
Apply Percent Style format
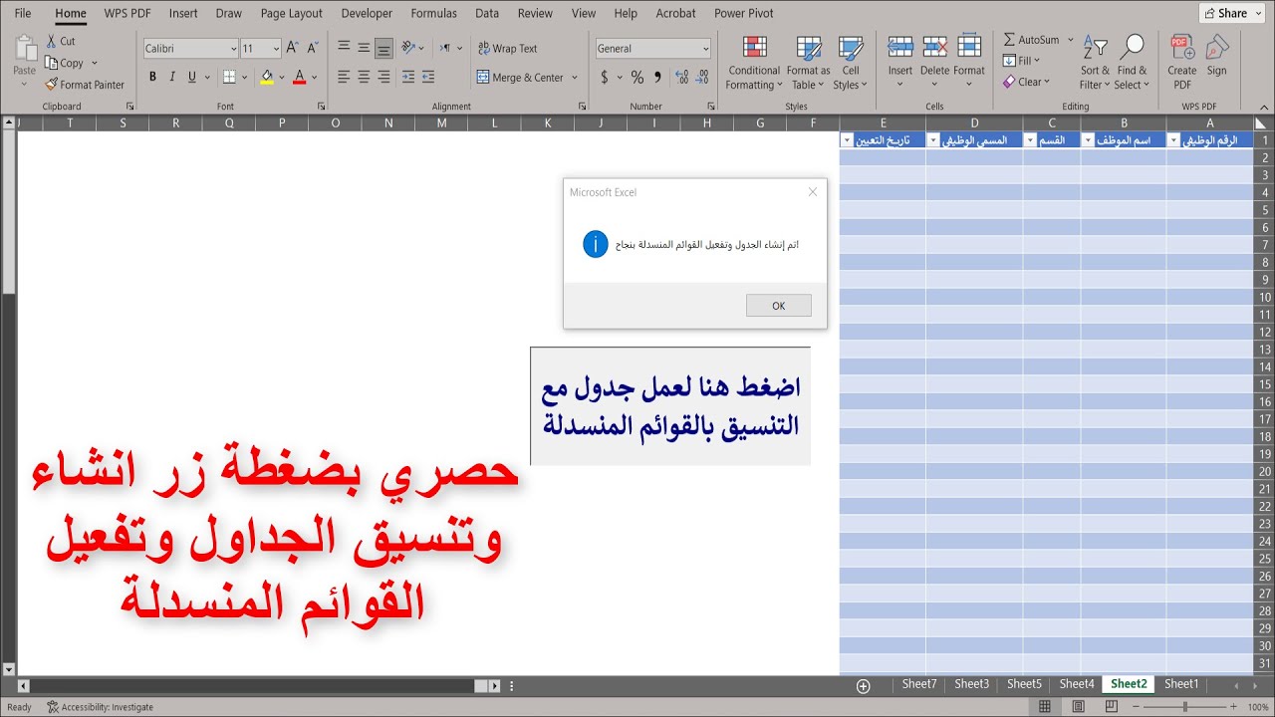(x=637, y=77)
